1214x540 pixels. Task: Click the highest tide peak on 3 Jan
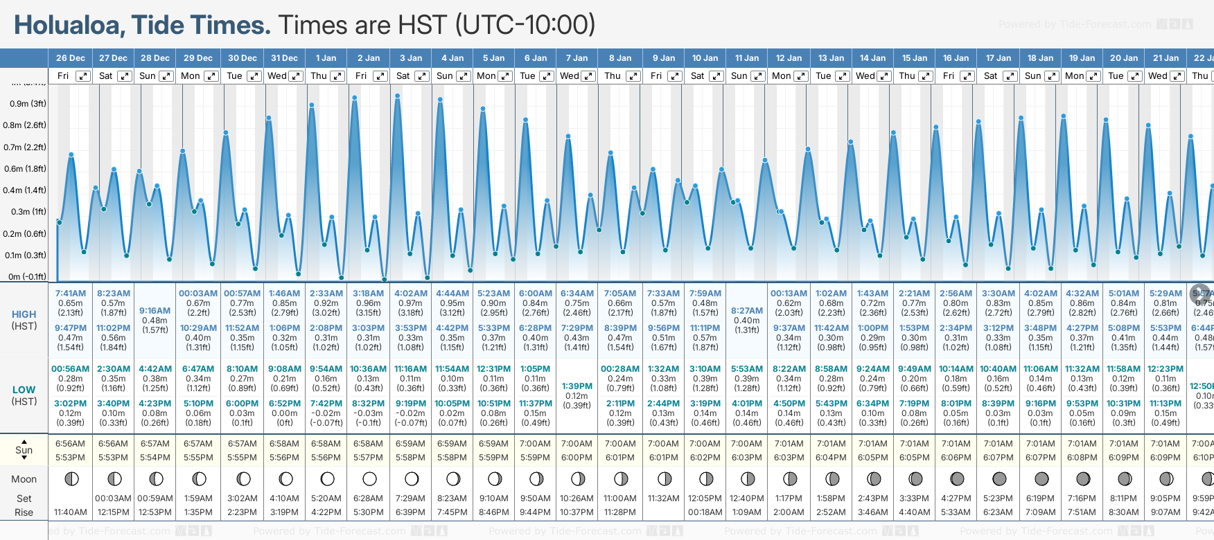tap(397, 96)
